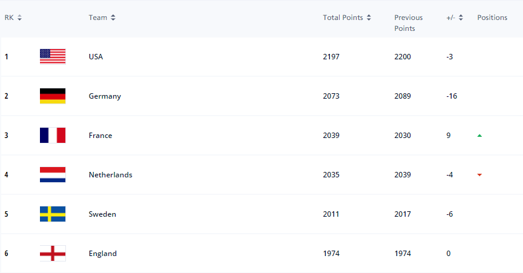Click the Netherlands flag icon
The width and height of the screenshot is (523, 273).
click(53, 175)
